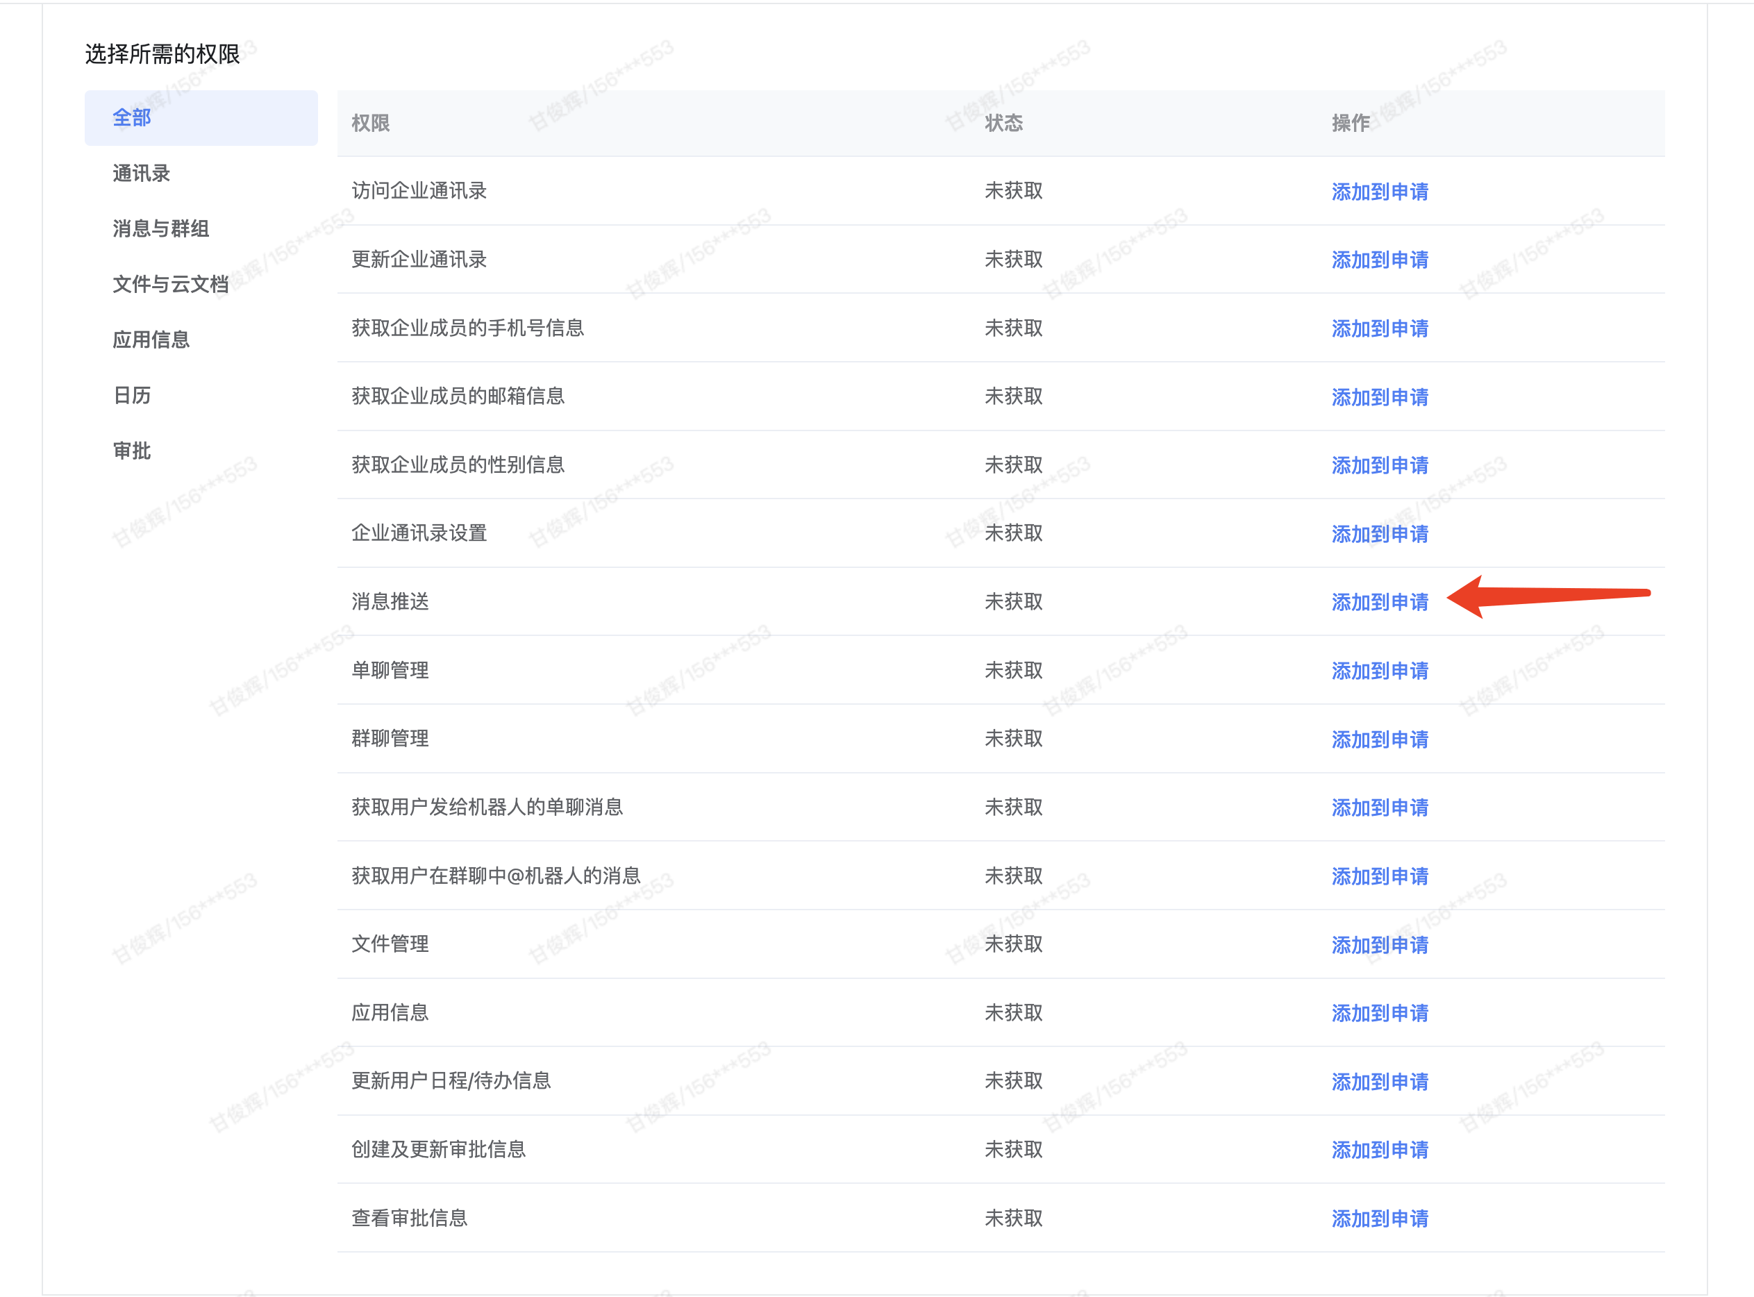
Task: Add 更新用户日程/待办信息 to application
Action: (1380, 1081)
